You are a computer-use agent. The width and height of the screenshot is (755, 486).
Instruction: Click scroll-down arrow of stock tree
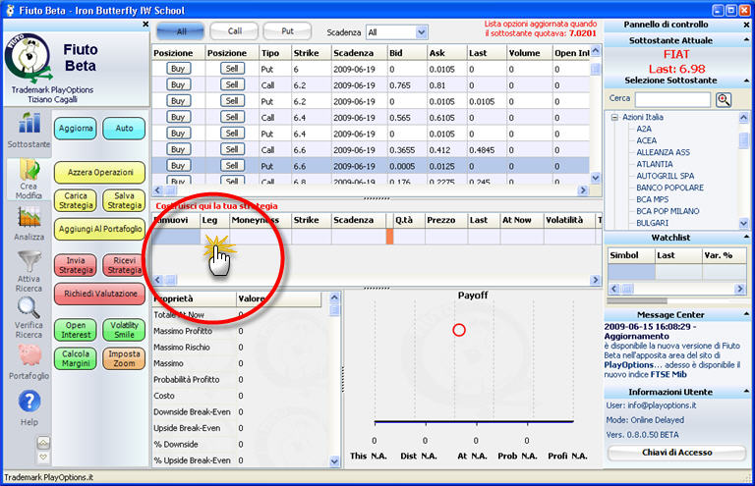(x=744, y=223)
